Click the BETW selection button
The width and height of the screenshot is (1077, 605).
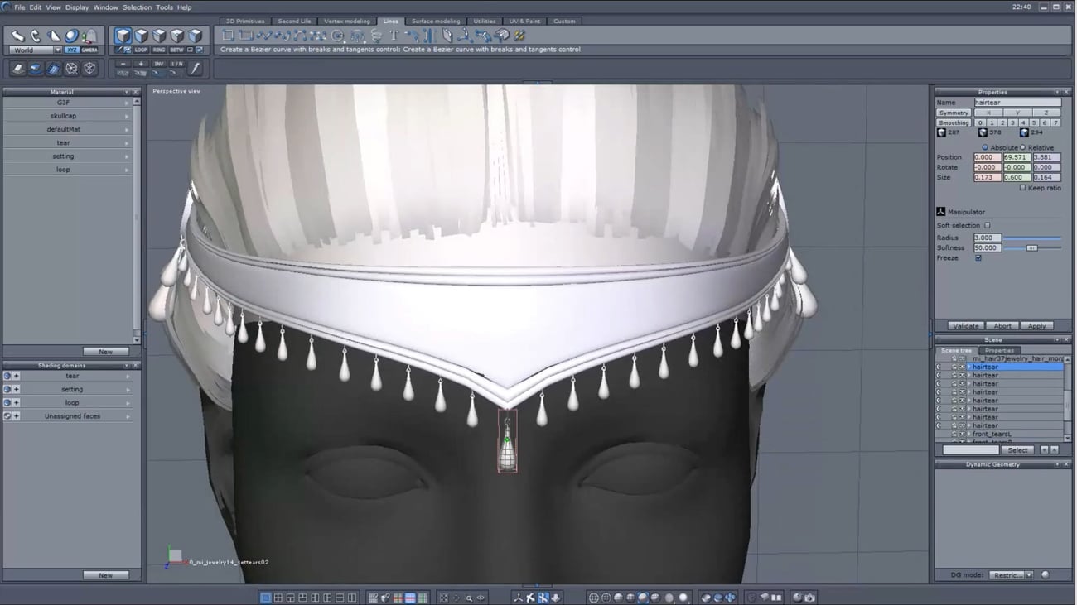[176, 50]
